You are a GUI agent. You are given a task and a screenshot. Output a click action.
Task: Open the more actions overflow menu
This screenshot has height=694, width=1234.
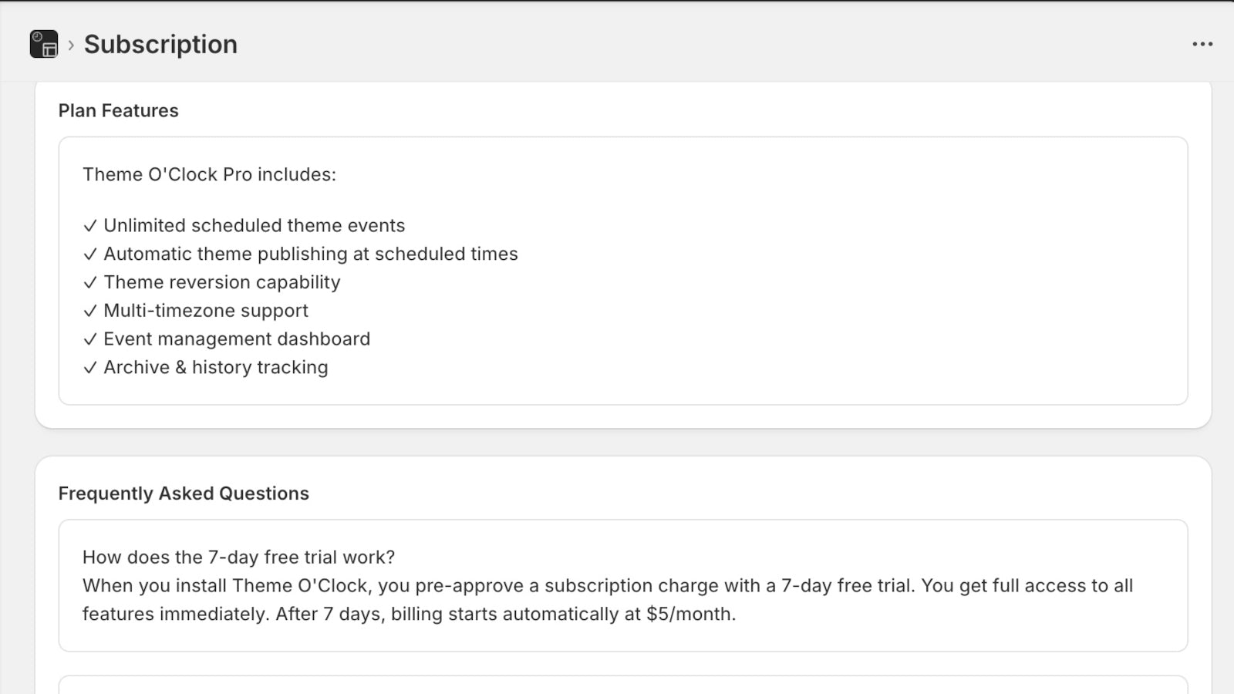[1202, 44]
